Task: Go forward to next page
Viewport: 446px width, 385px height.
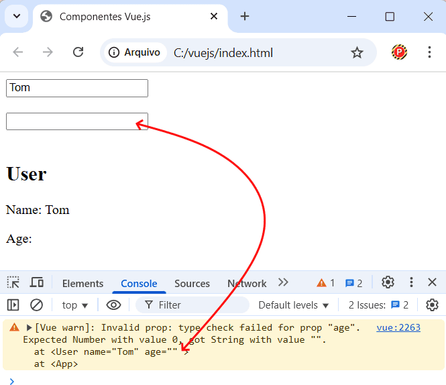Action: coord(48,52)
